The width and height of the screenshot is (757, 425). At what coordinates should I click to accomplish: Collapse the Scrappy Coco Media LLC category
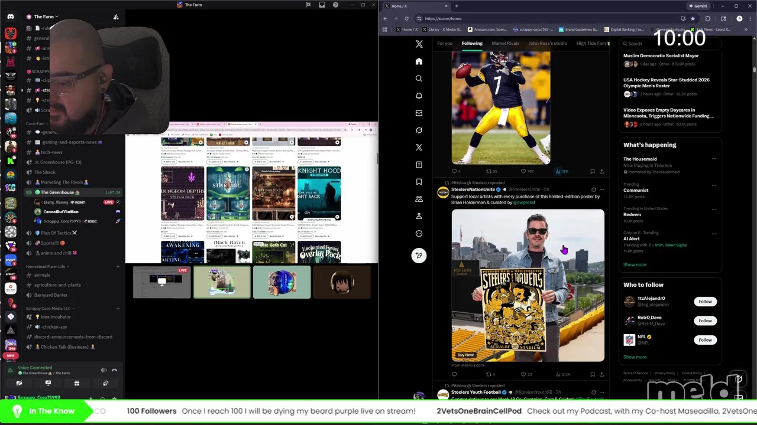[49, 308]
